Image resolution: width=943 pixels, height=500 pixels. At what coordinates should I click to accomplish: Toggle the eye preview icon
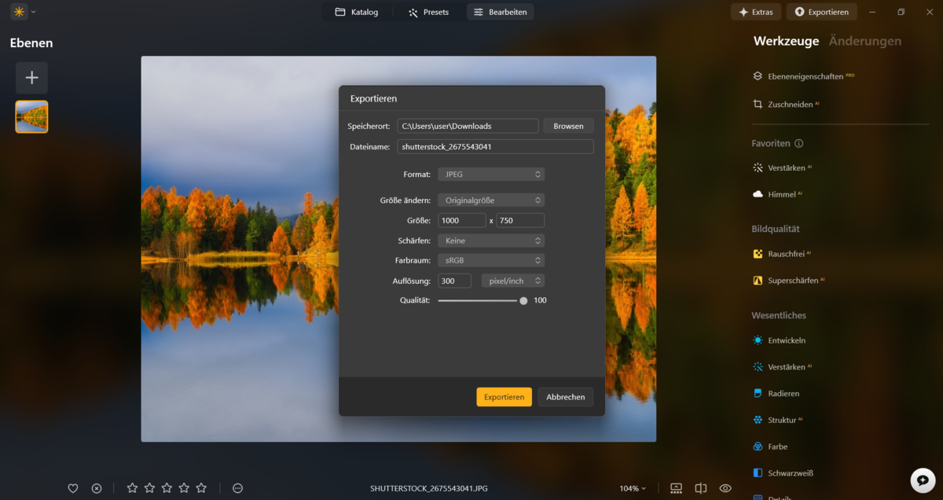pyautogui.click(x=725, y=488)
